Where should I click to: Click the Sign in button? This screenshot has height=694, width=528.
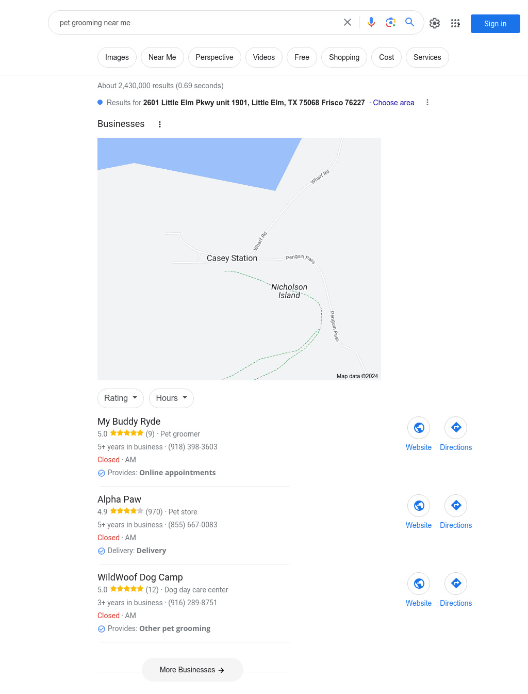pyautogui.click(x=495, y=24)
